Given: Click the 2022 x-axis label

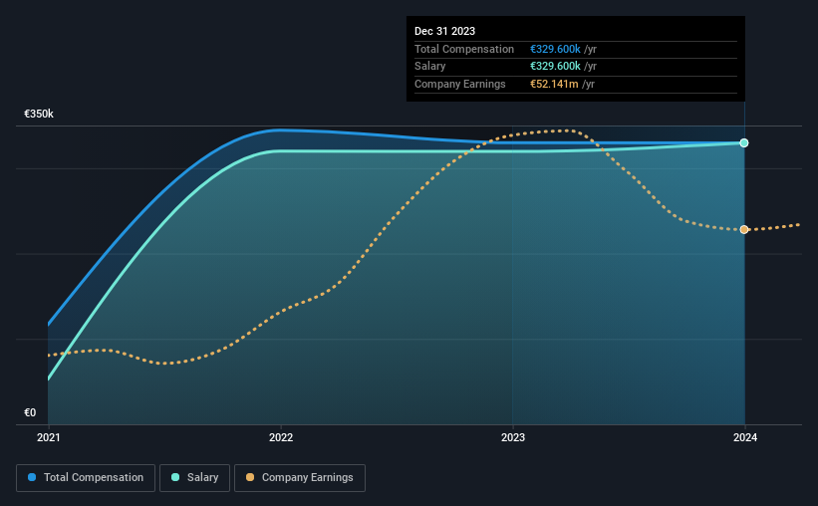Looking at the screenshot, I should point(281,437).
